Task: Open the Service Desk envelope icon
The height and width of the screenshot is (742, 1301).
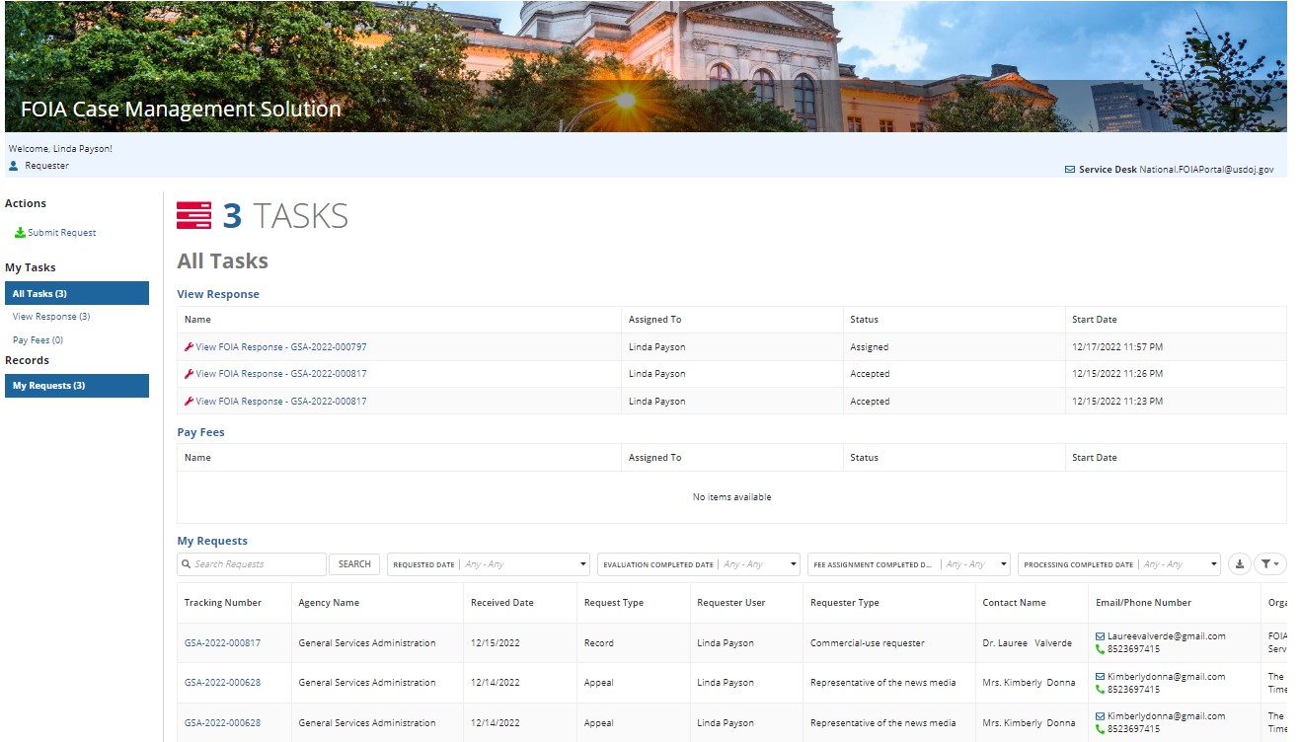Action: [1069, 169]
